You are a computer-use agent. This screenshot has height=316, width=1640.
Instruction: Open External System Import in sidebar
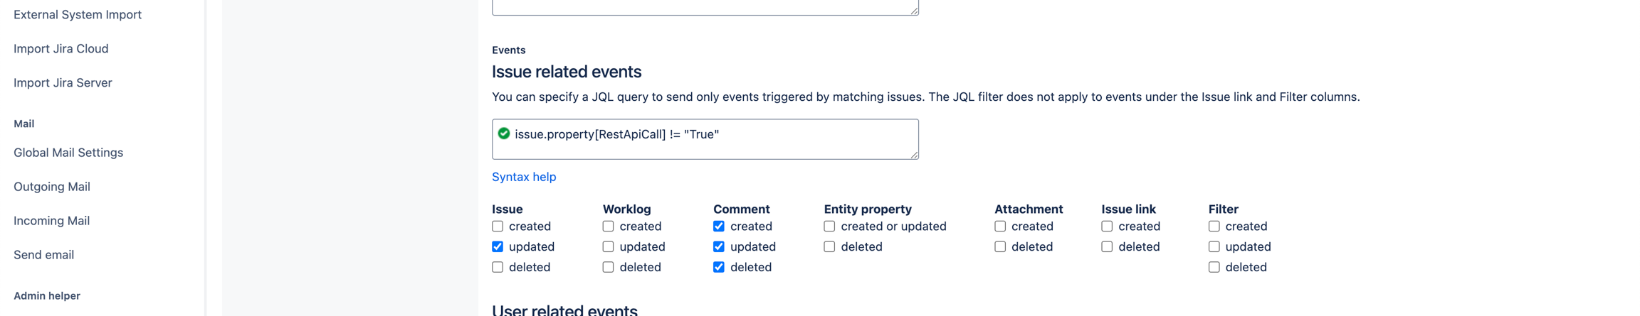point(78,15)
